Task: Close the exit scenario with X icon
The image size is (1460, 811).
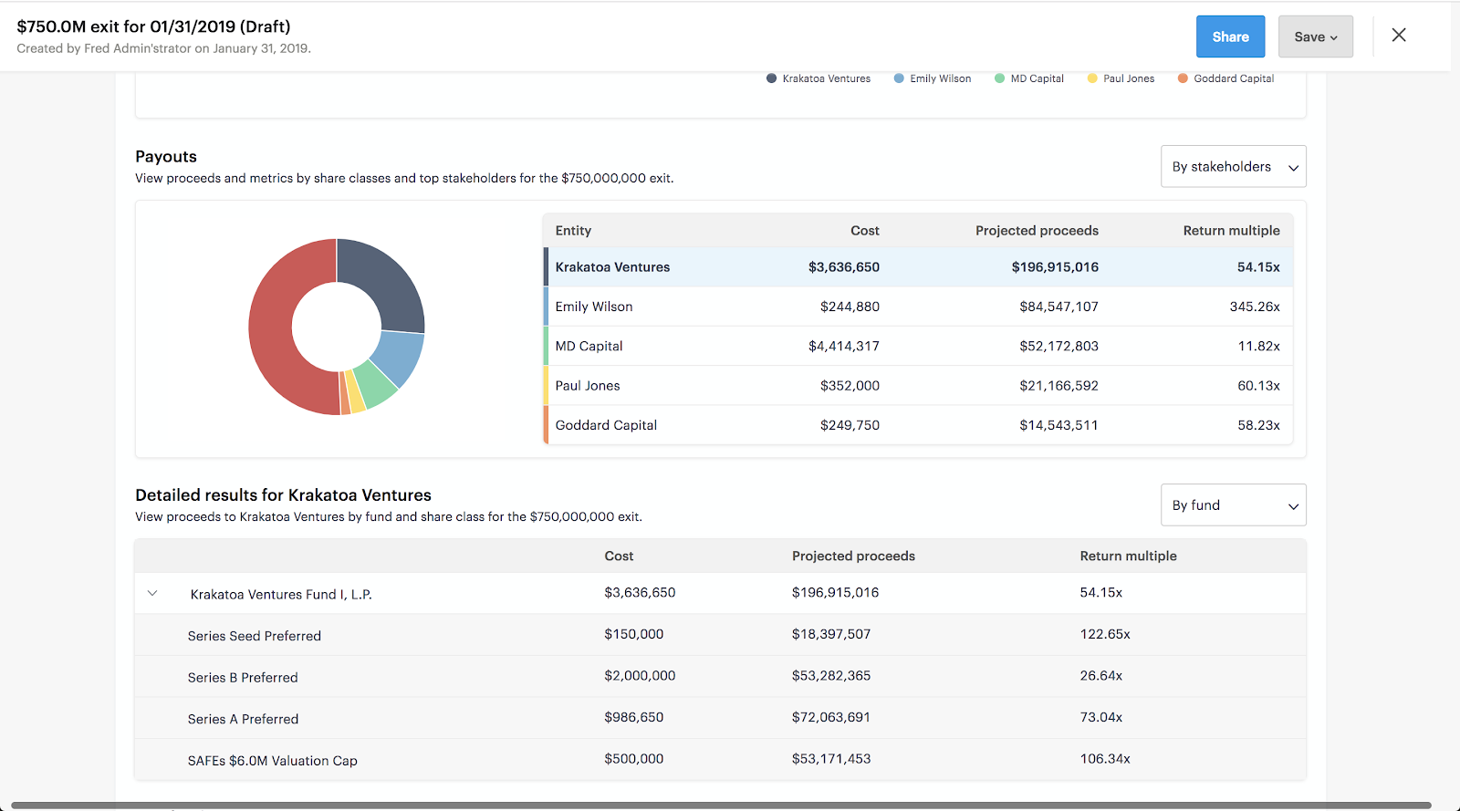Action: [1398, 36]
